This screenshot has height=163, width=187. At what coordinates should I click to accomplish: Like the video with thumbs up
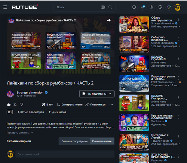click(9, 105)
